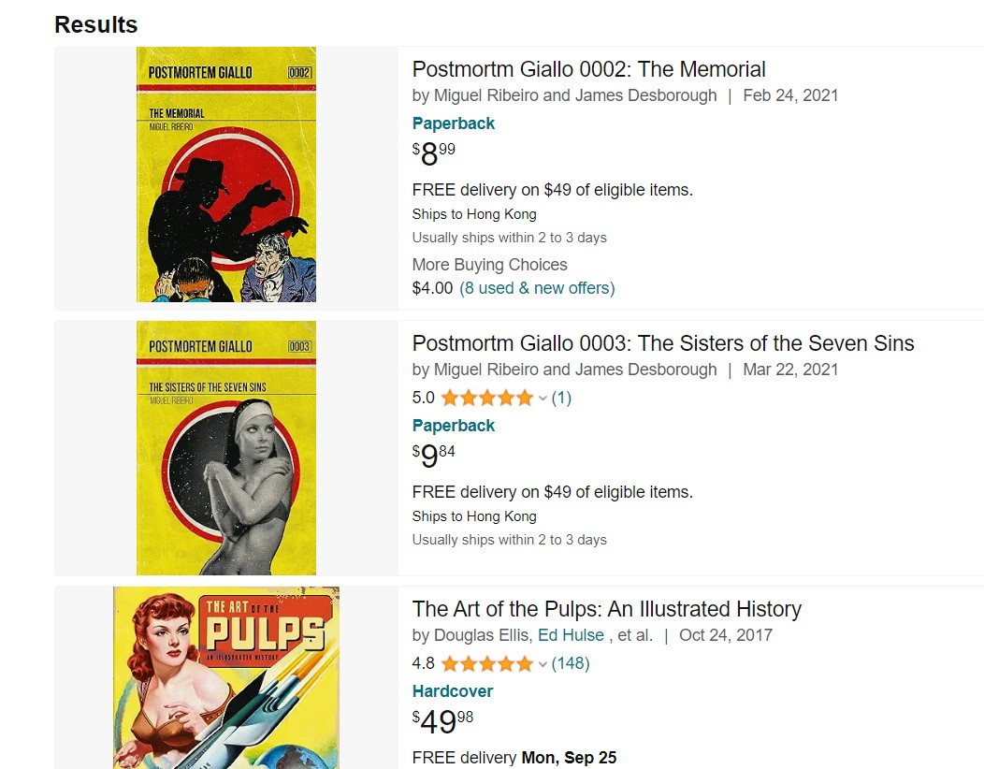View 8 used & new offers
Image resolution: width=984 pixels, height=769 pixels.
[537, 288]
